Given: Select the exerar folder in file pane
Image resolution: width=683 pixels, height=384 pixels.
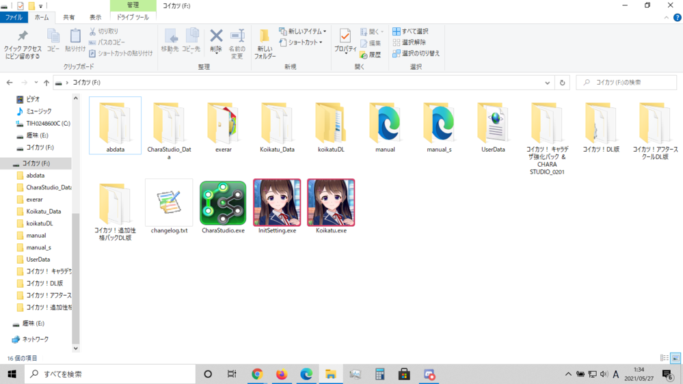Looking at the screenshot, I should click(x=223, y=126).
